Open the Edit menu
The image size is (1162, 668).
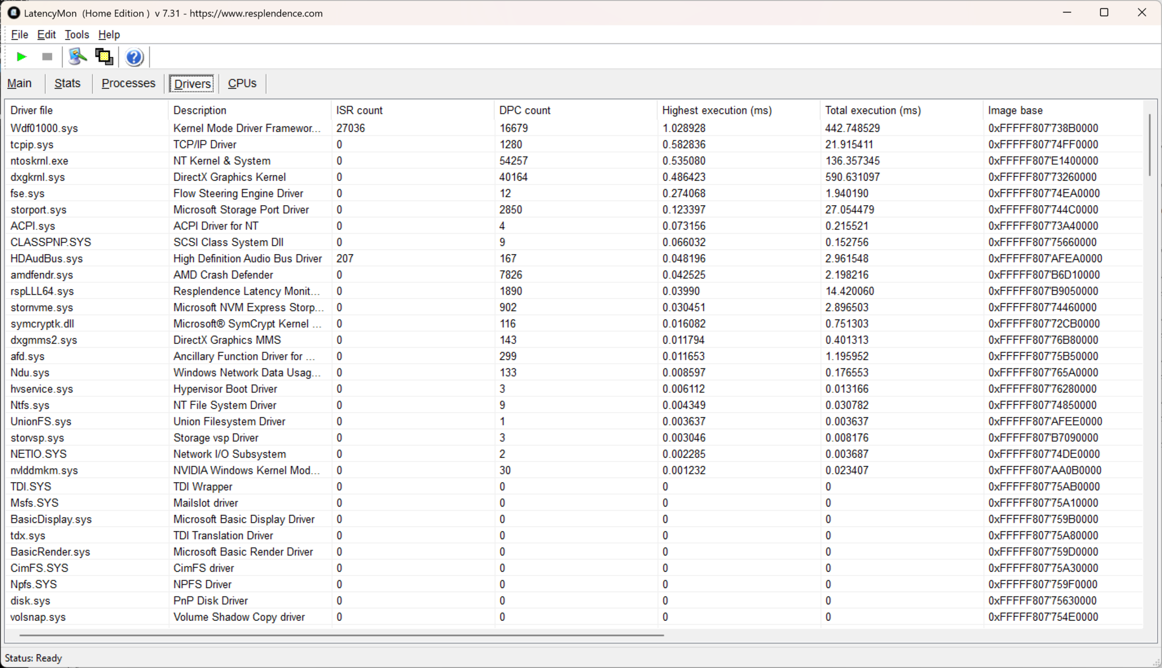tap(46, 34)
